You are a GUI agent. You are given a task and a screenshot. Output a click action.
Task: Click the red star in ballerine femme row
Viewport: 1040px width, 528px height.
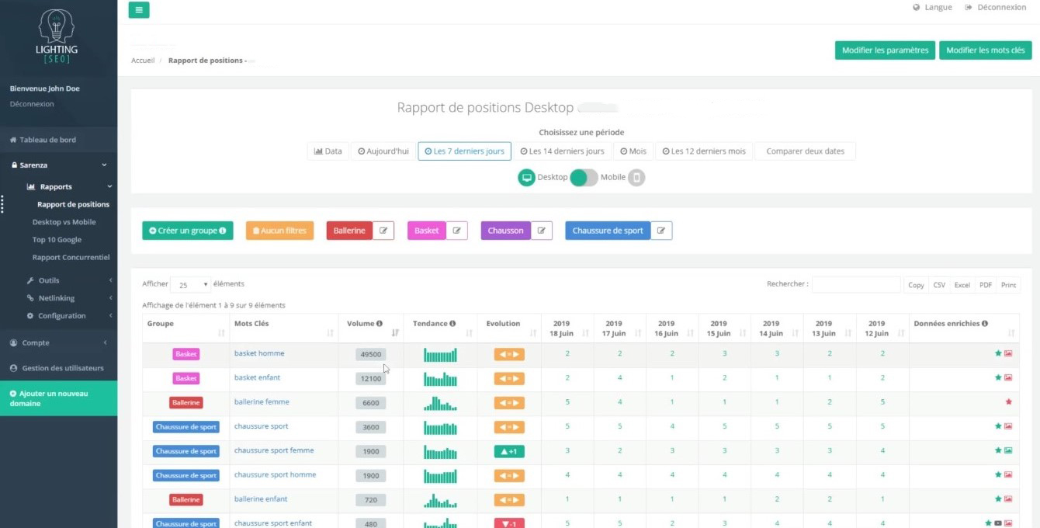(x=1008, y=402)
